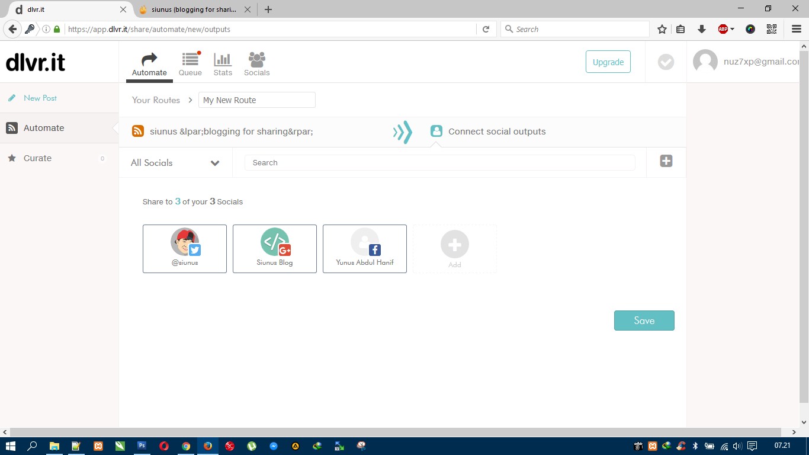
Task: Open a new browser tab
Action: [x=268, y=9]
